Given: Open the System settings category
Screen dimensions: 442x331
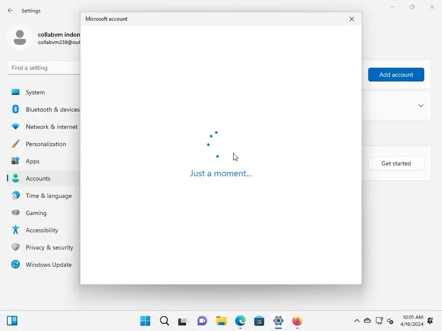Looking at the screenshot, I should pos(44,92).
